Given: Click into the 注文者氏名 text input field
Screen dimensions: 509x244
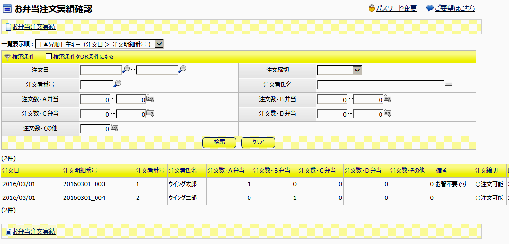Looking at the screenshot, I should pyautogui.click(x=380, y=85).
